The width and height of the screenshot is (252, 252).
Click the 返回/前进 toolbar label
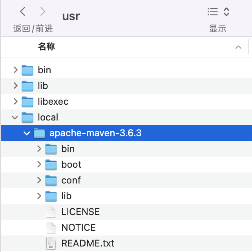33,28
